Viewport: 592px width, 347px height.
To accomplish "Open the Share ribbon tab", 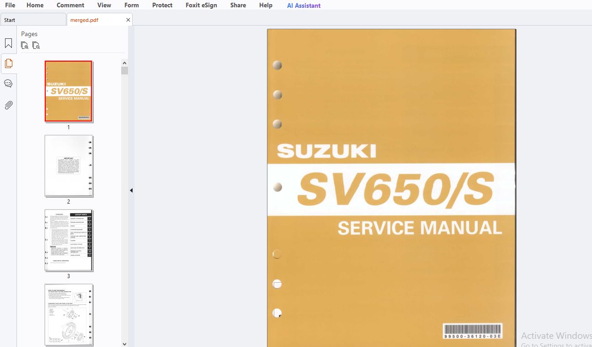I will [238, 5].
